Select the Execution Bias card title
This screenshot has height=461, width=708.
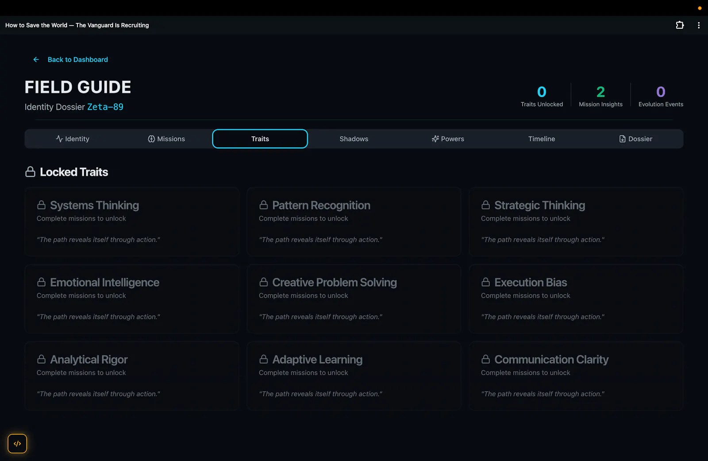coord(531,282)
